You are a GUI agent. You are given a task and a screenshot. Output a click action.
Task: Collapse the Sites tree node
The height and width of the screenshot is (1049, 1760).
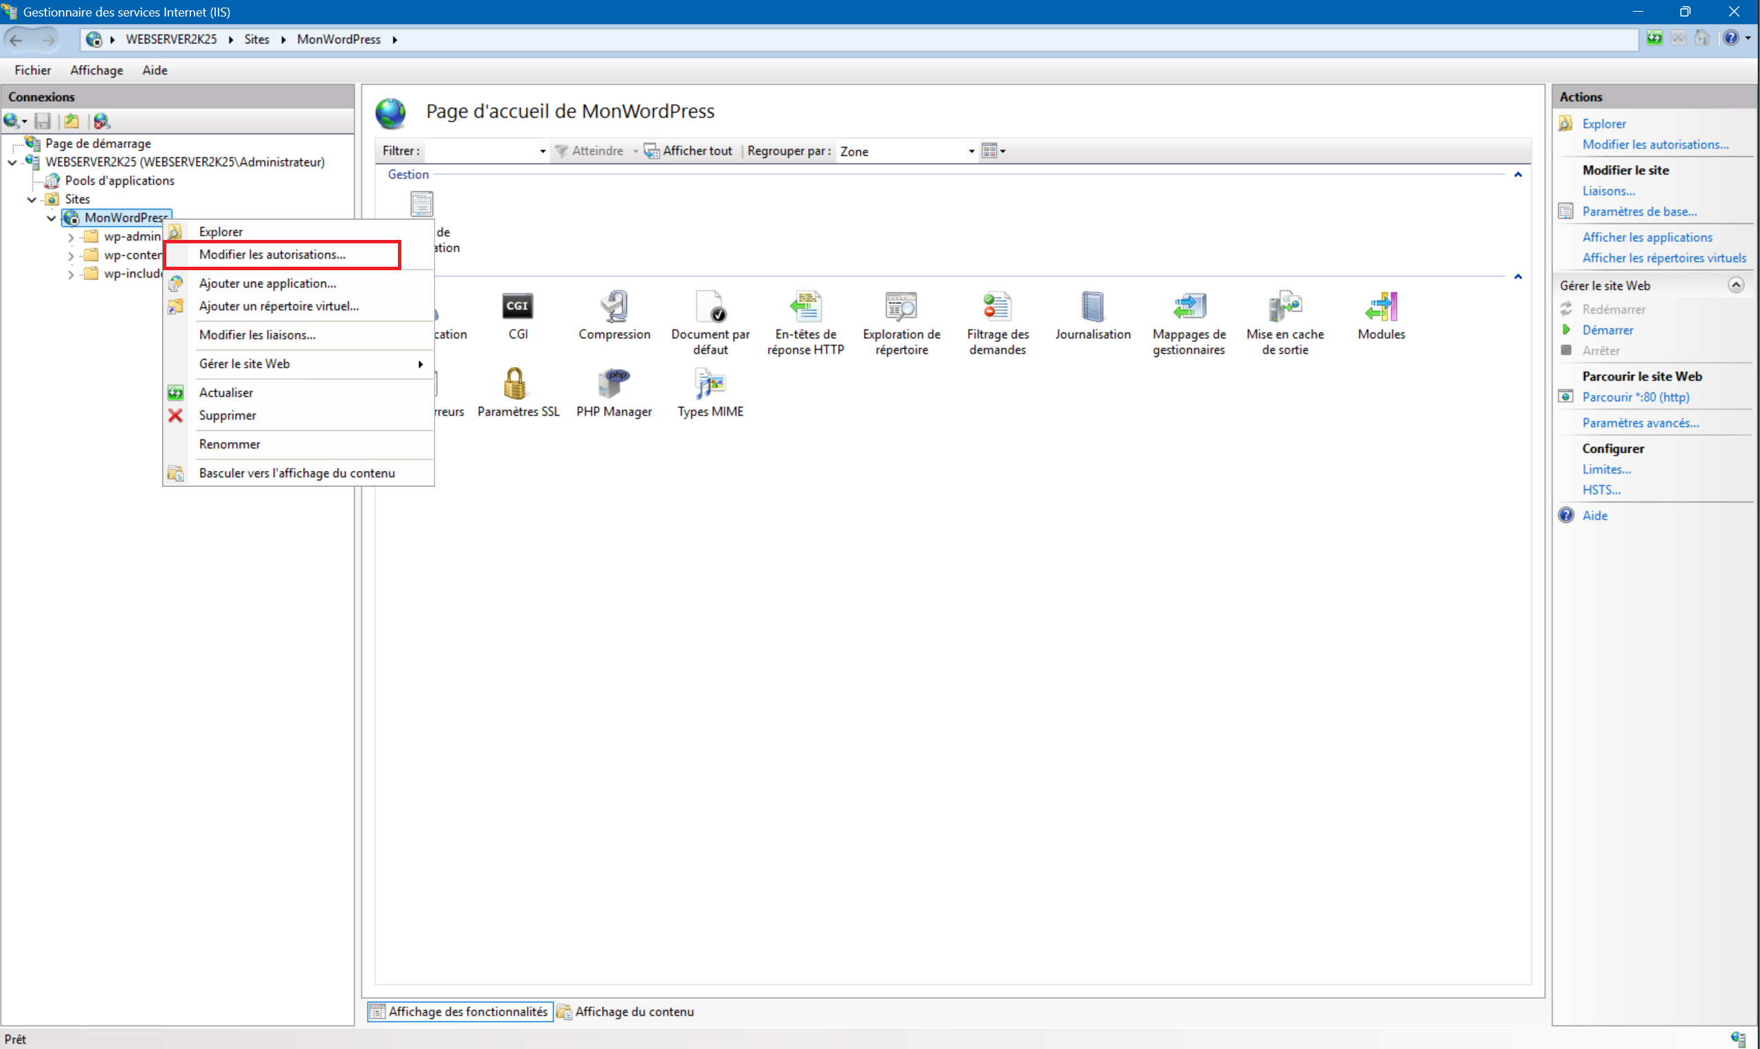[x=32, y=199]
